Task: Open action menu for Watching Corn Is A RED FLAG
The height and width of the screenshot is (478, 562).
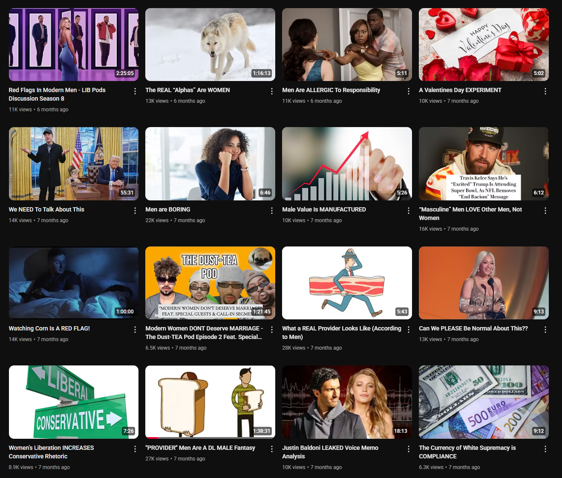Action: click(x=135, y=330)
